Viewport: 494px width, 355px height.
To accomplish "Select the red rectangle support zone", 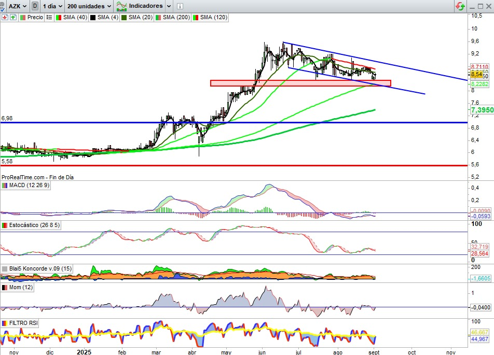I will tap(300, 83).
